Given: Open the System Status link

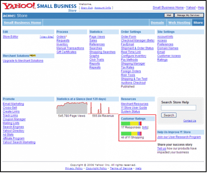Looking at the screenshot, I should tap(130, 112).
